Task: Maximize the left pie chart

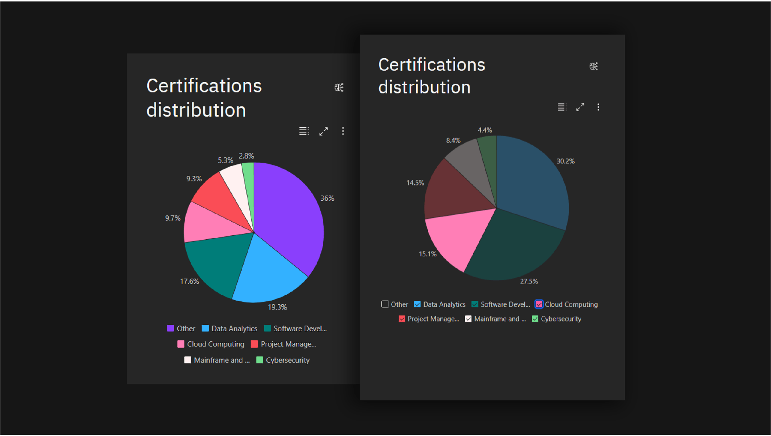Action: pos(323,131)
